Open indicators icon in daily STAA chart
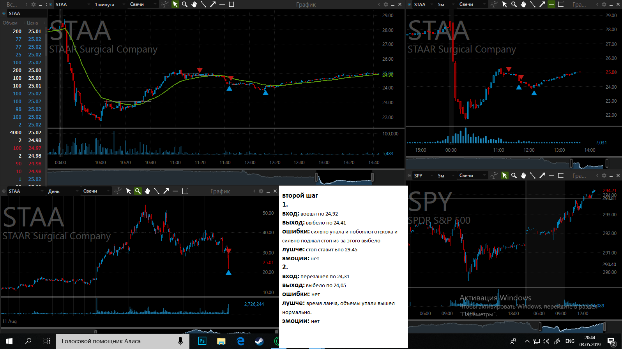 click(x=118, y=191)
